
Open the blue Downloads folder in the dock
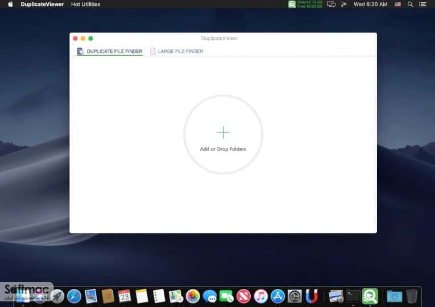(395, 296)
